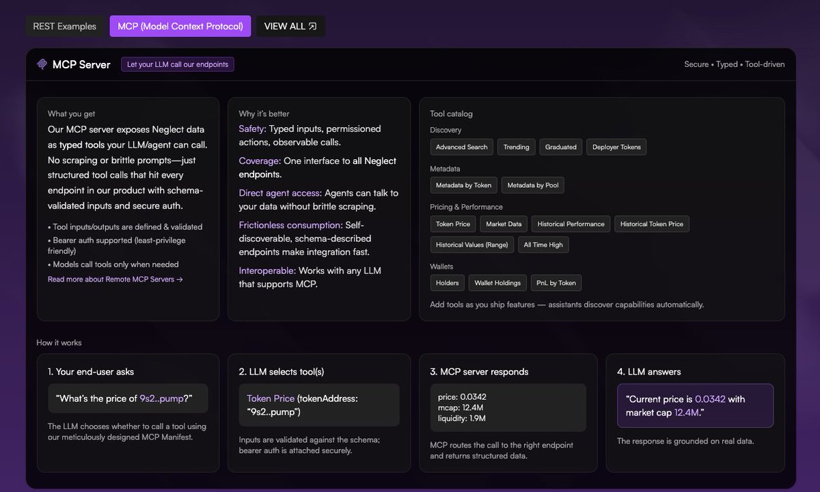The image size is (820, 492).
Task: Click 'Tool inputs/outputs are defined & validated' bullet
Action: coord(125,227)
